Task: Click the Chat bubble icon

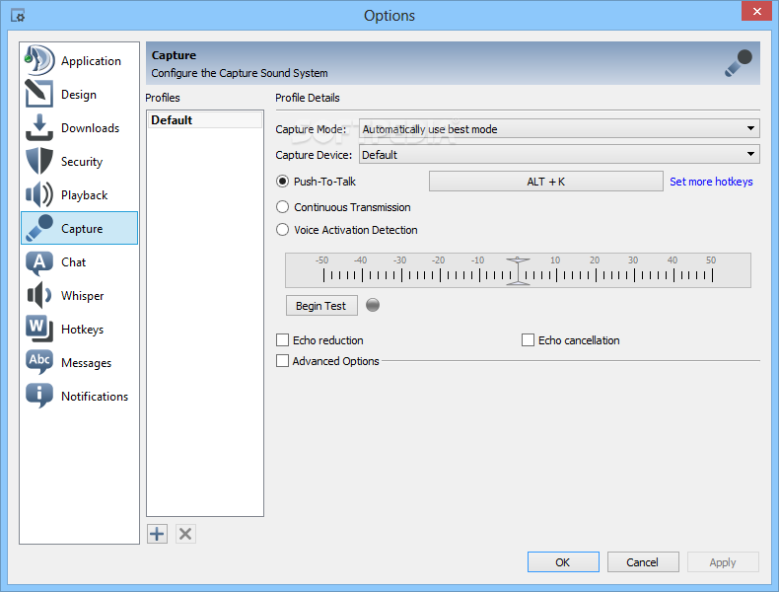Action: tap(39, 261)
